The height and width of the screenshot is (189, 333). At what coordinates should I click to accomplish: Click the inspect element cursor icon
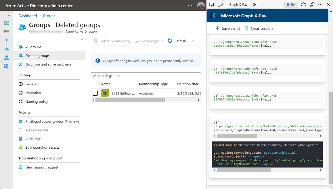[x=212, y=4]
